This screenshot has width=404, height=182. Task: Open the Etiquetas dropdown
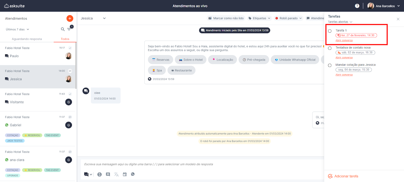click(x=260, y=18)
